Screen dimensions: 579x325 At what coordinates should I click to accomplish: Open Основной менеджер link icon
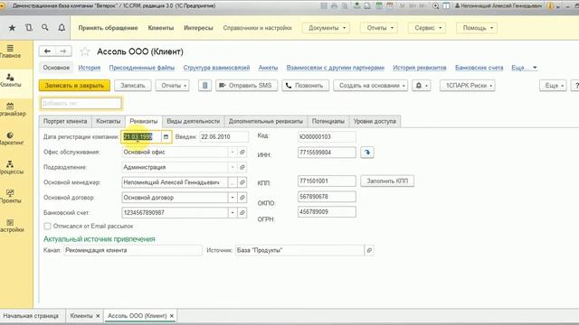[242, 182]
